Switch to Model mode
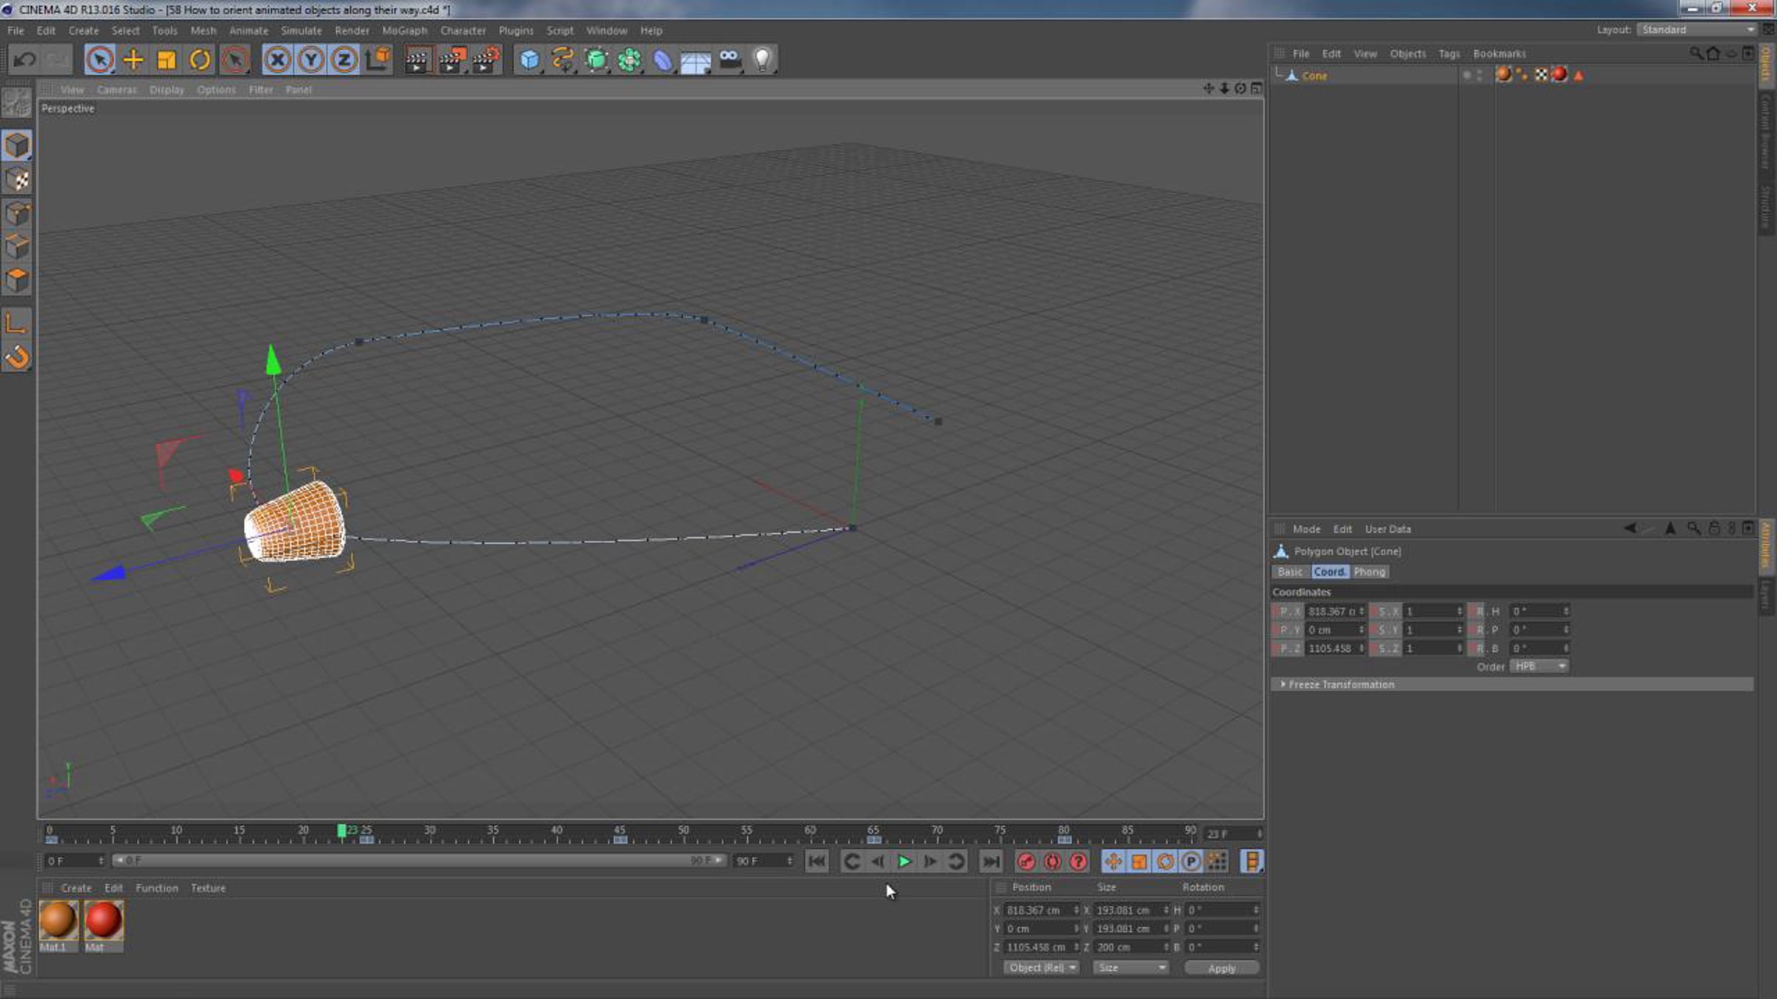 click(x=16, y=145)
